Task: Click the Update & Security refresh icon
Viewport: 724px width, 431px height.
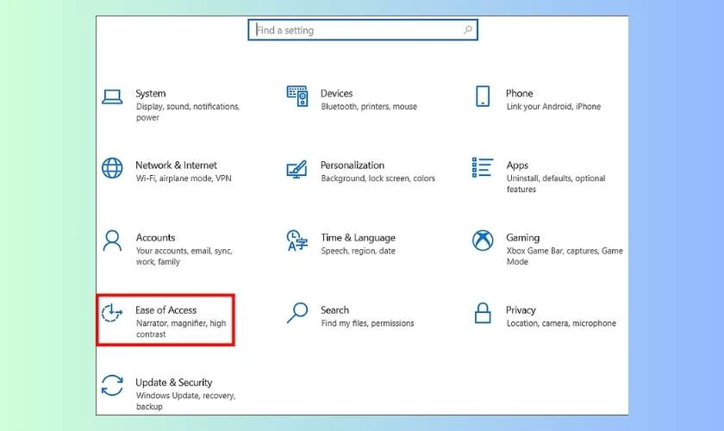Action: [112, 385]
